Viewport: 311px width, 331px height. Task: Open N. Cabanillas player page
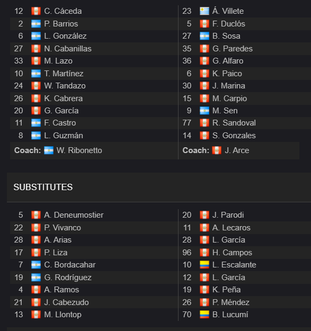click(x=68, y=49)
